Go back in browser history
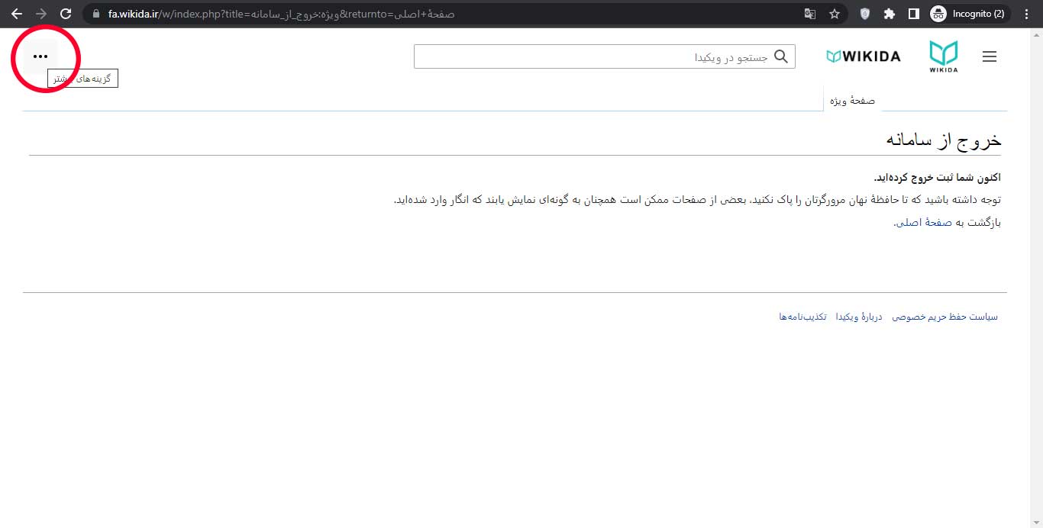 (16, 14)
